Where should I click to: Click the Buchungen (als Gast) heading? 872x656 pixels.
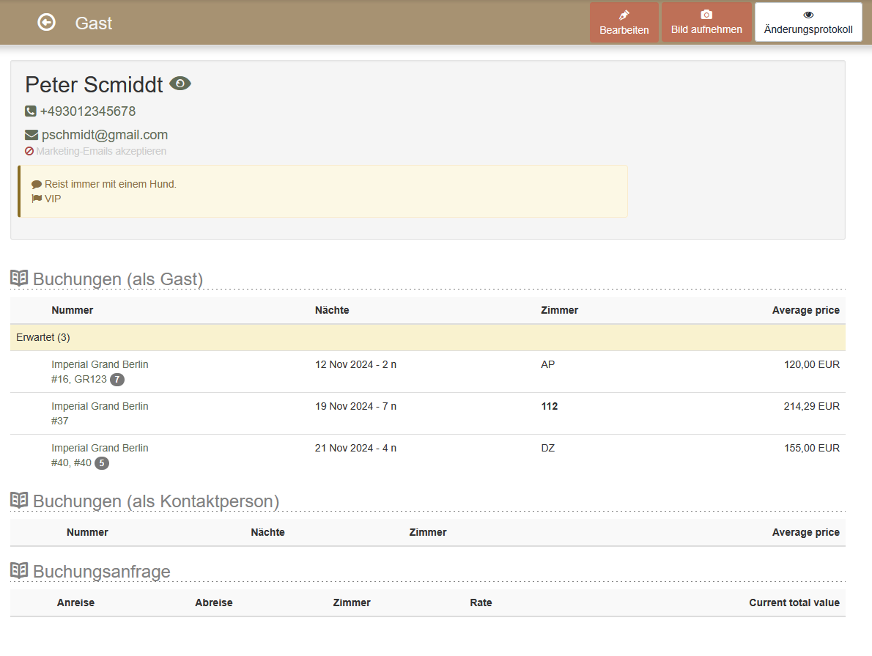click(x=118, y=279)
